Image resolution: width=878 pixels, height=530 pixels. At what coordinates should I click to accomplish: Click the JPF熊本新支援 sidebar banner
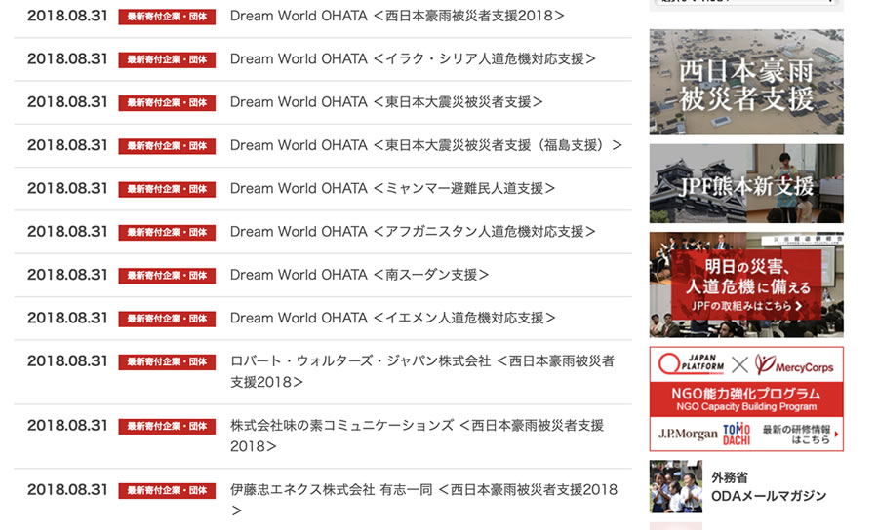tap(746, 183)
